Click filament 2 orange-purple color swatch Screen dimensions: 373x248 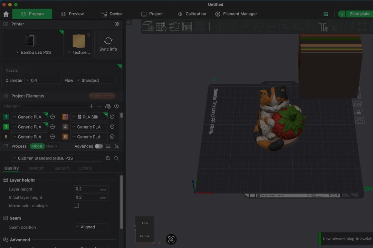[x=65, y=117]
